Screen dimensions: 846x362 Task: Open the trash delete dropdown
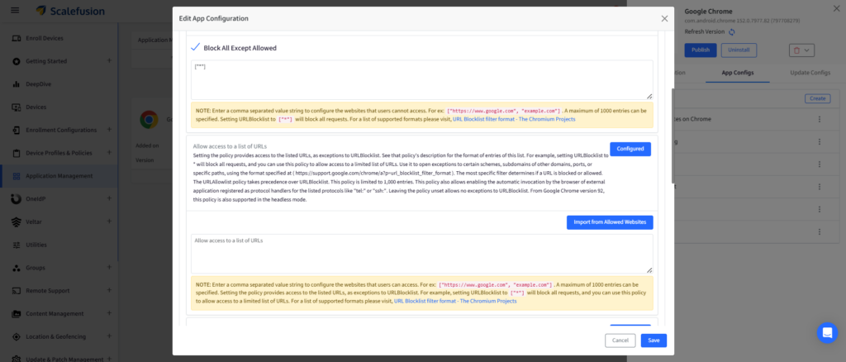pyautogui.click(x=801, y=50)
